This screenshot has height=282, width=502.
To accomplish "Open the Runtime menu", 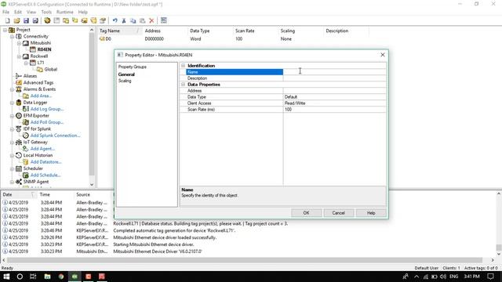I will [x=64, y=12].
